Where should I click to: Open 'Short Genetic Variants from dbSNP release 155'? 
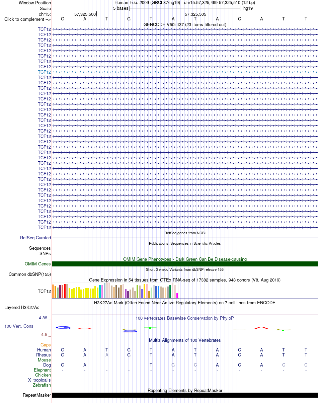(185, 269)
